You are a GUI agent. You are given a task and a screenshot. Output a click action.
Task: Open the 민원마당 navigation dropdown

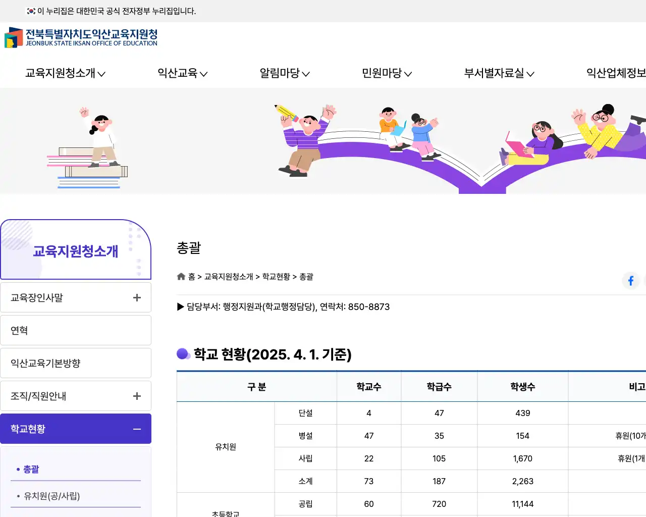pos(383,73)
